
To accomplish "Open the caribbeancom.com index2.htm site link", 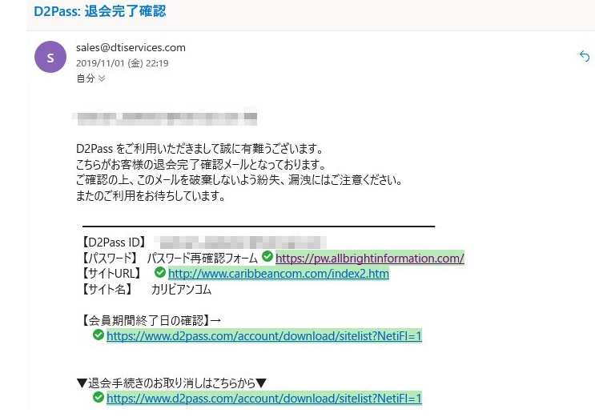I will [278, 274].
